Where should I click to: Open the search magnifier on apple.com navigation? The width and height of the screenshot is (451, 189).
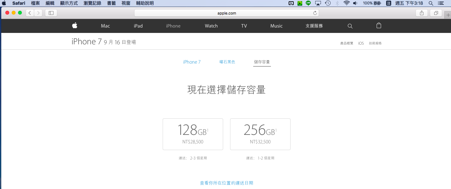click(350, 26)
